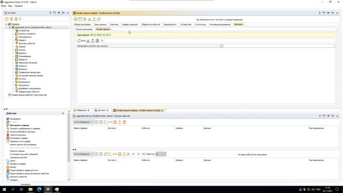The image size is (343, 193).
Task: Click the previous-page arrow in event history toolbar
Action: tap(133, 154)
